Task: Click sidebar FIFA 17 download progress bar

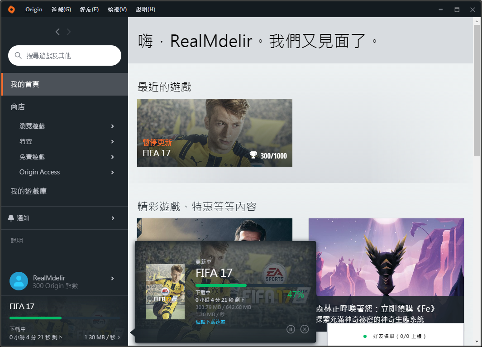Action: point(65,318)
